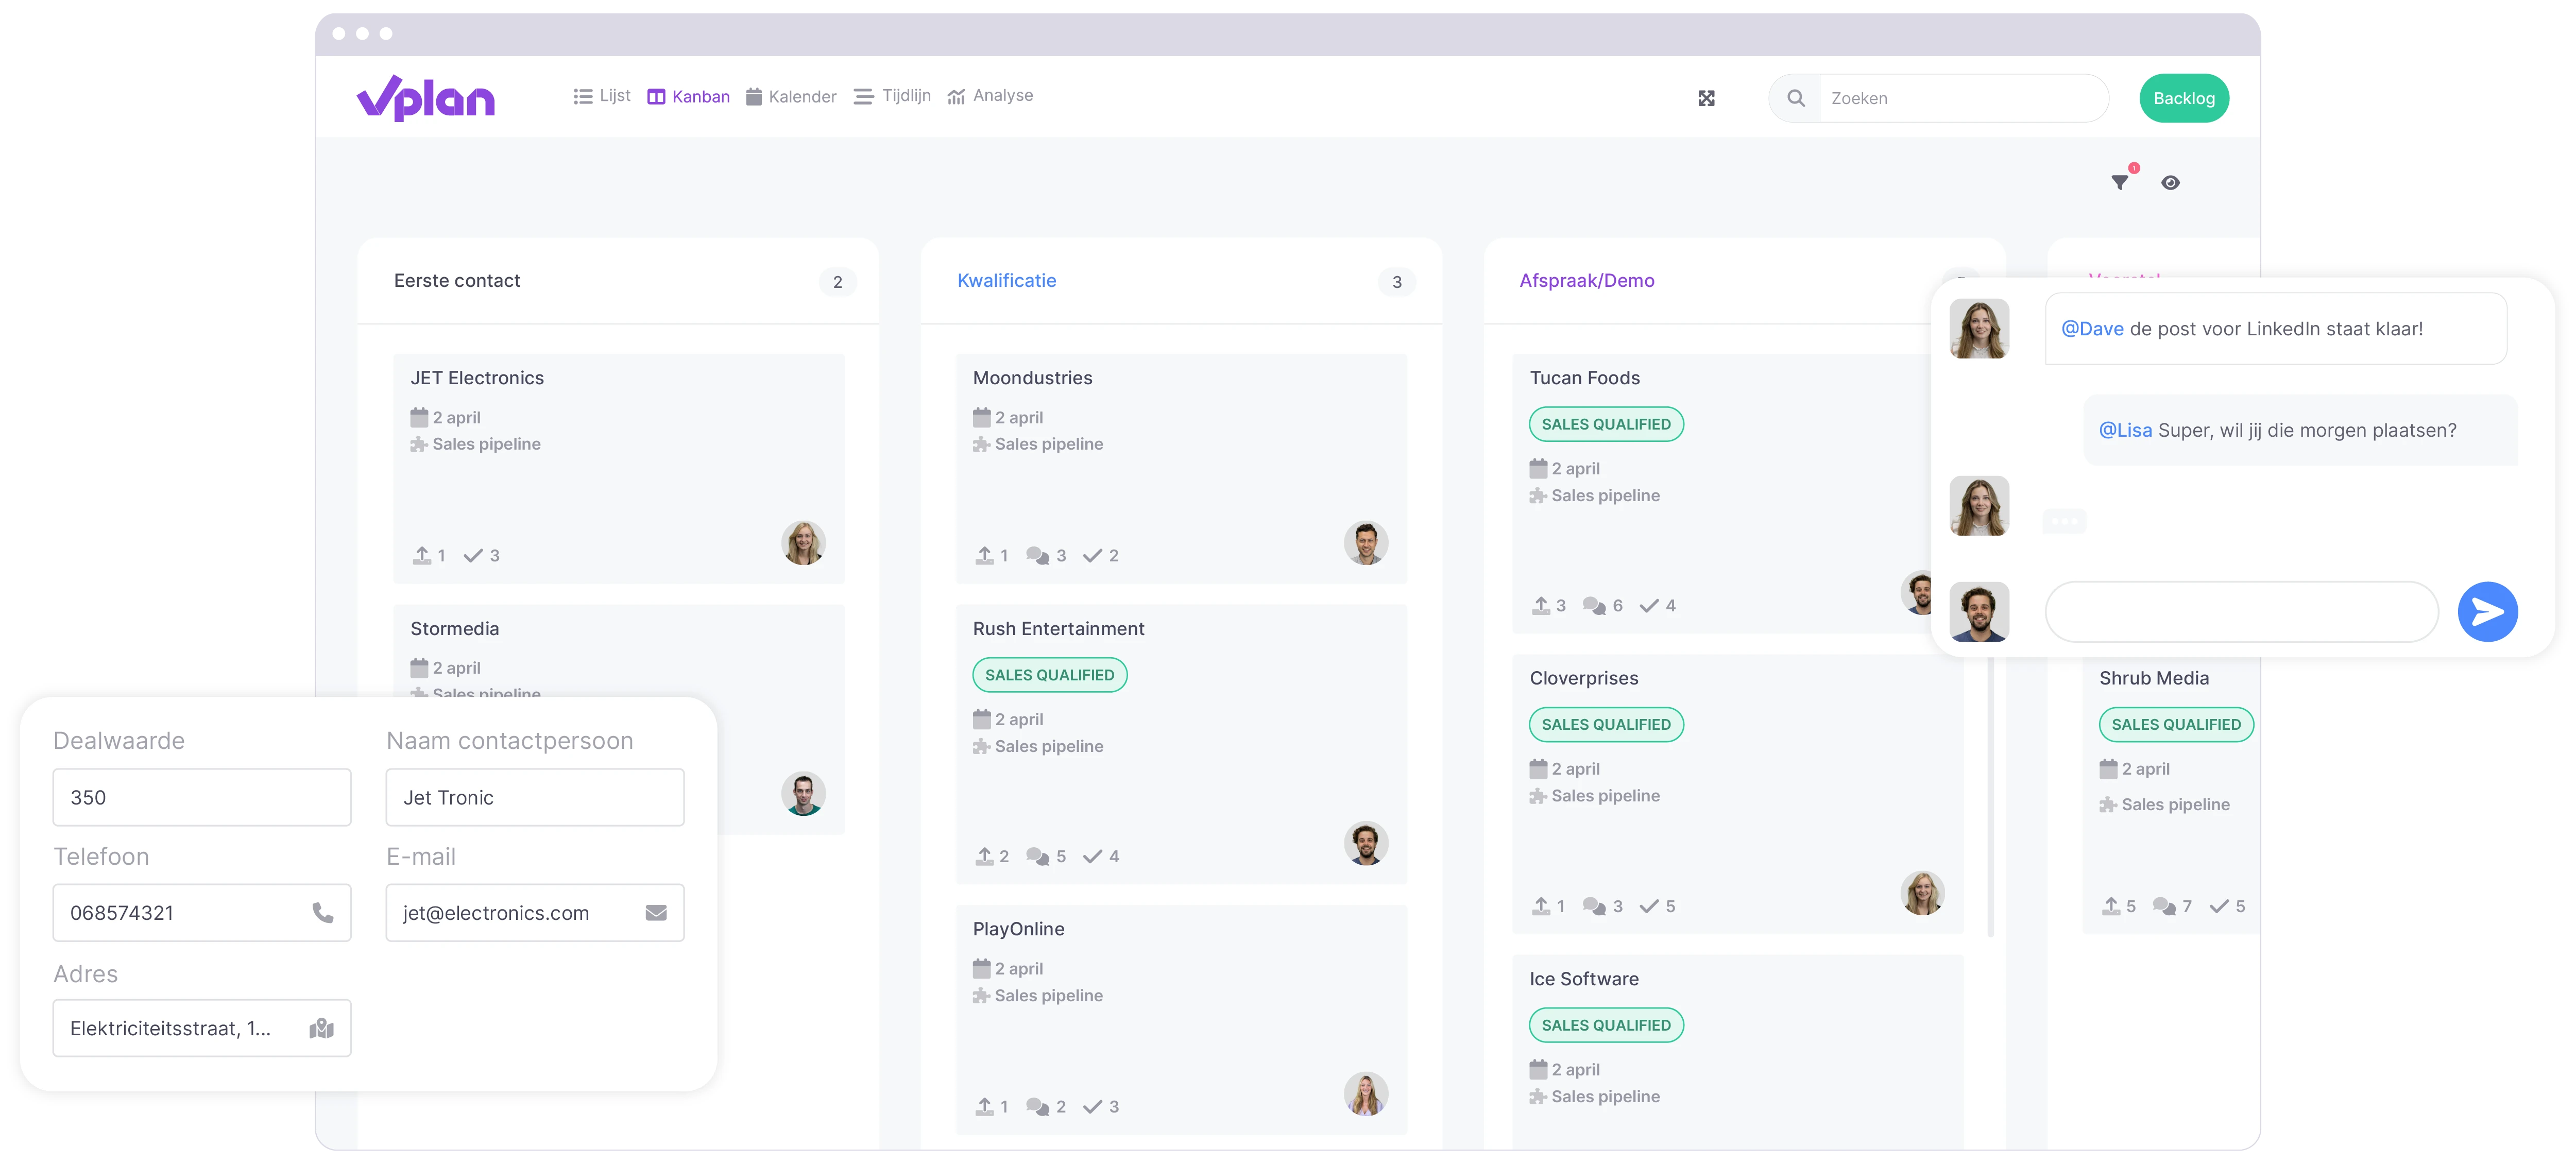Click the checkmark icon on Cloverprises card
This screenshot has width=2576, height=1164.
pyautogui.click(x=1649, y=906)
